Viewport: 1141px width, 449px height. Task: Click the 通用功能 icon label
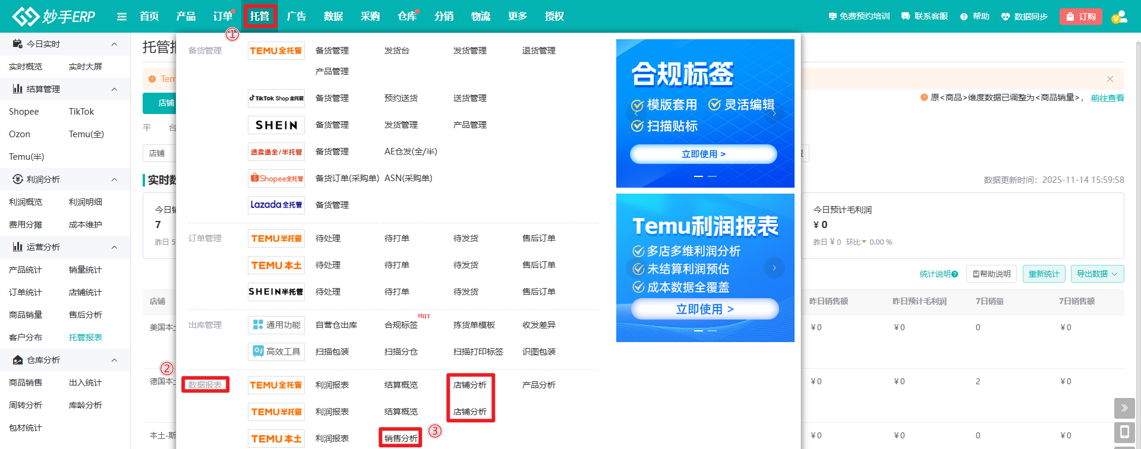point(276,325)
